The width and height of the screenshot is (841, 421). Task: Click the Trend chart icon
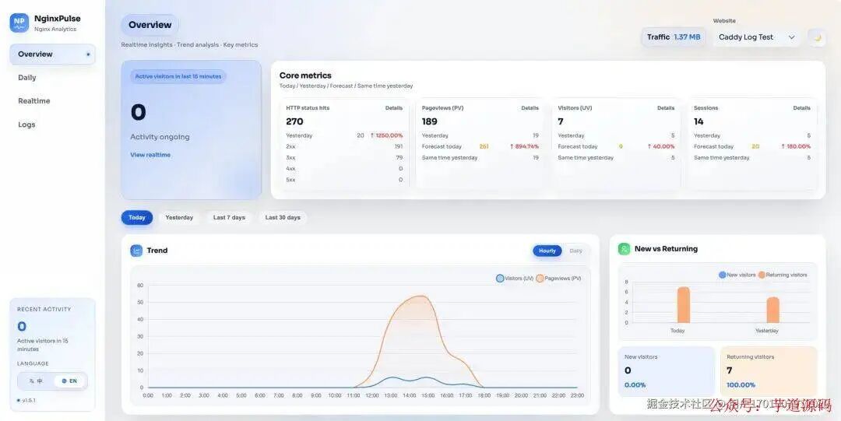(136, 251)
